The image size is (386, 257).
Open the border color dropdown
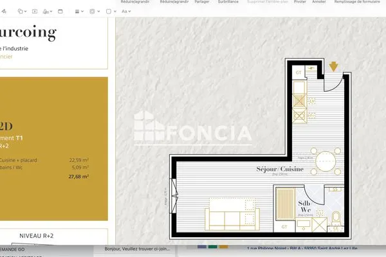[95, 12]
